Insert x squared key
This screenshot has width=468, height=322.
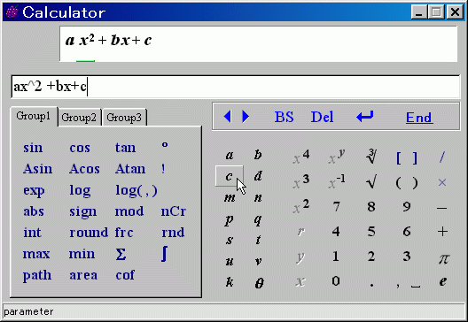coord(300,206)
